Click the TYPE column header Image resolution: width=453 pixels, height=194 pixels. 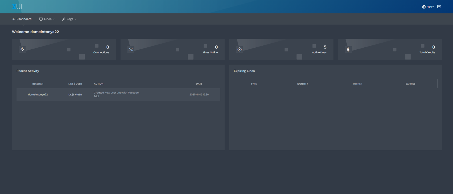tap(254, 84)
